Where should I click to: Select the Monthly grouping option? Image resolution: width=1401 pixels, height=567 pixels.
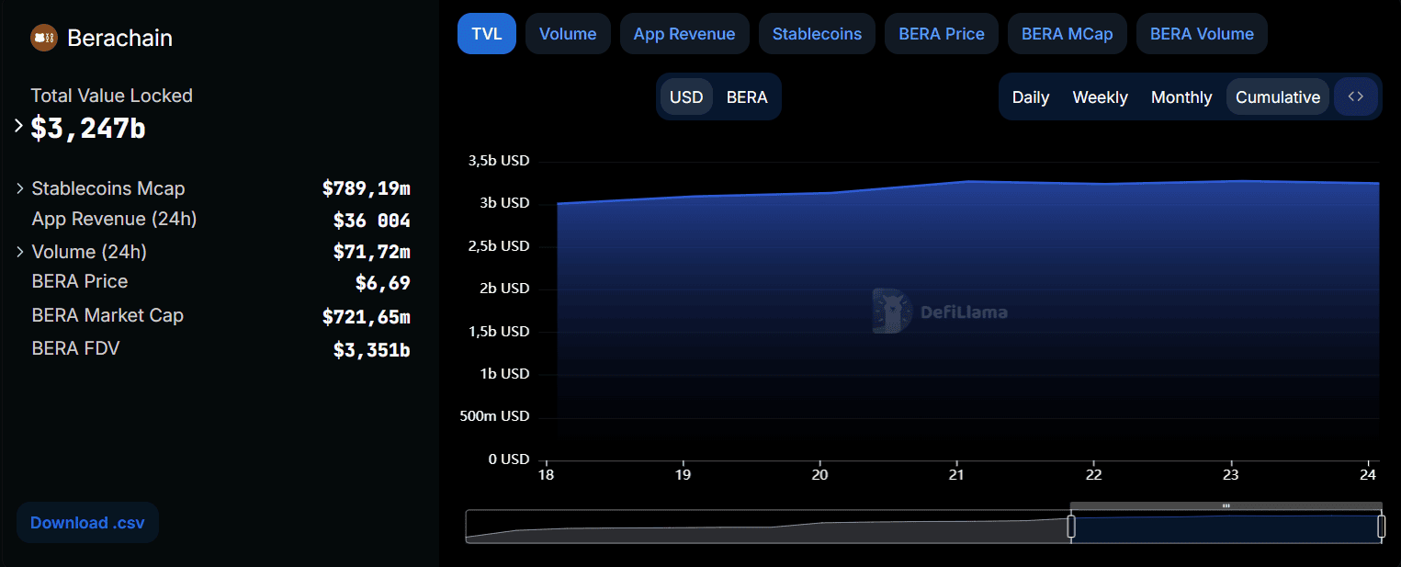(x=1181, y=96)
